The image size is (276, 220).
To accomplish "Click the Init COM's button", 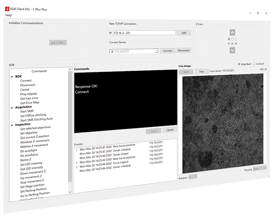I will tap(58, 43).
